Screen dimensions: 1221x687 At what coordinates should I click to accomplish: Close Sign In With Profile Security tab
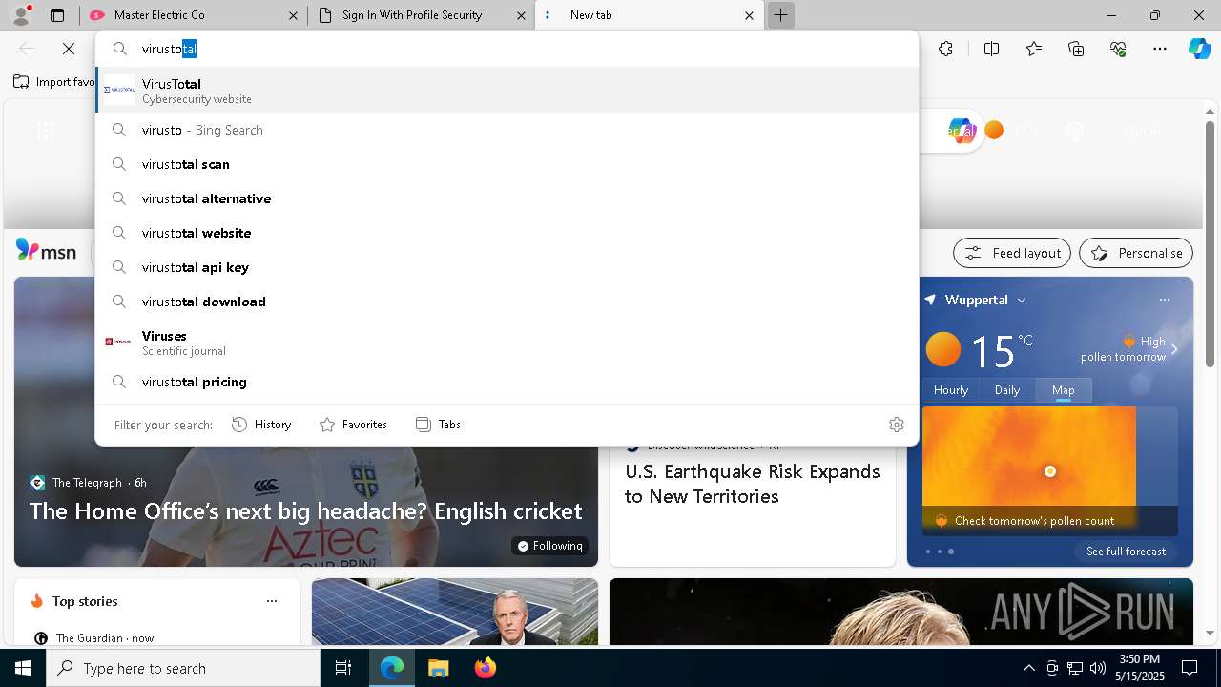(521, 15)
